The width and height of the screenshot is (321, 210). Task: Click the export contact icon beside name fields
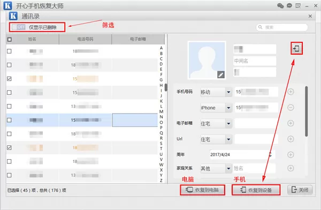[x=296, y=48]
